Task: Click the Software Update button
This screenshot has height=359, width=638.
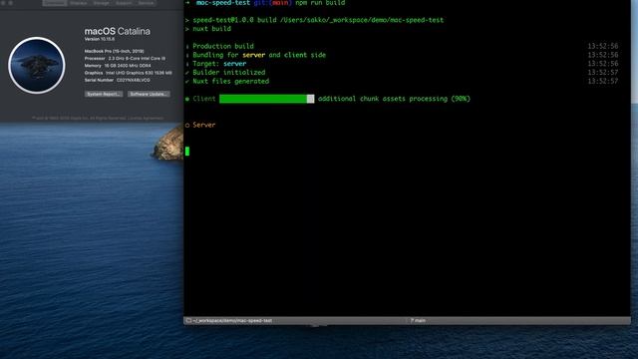Action: pos(149,94)
